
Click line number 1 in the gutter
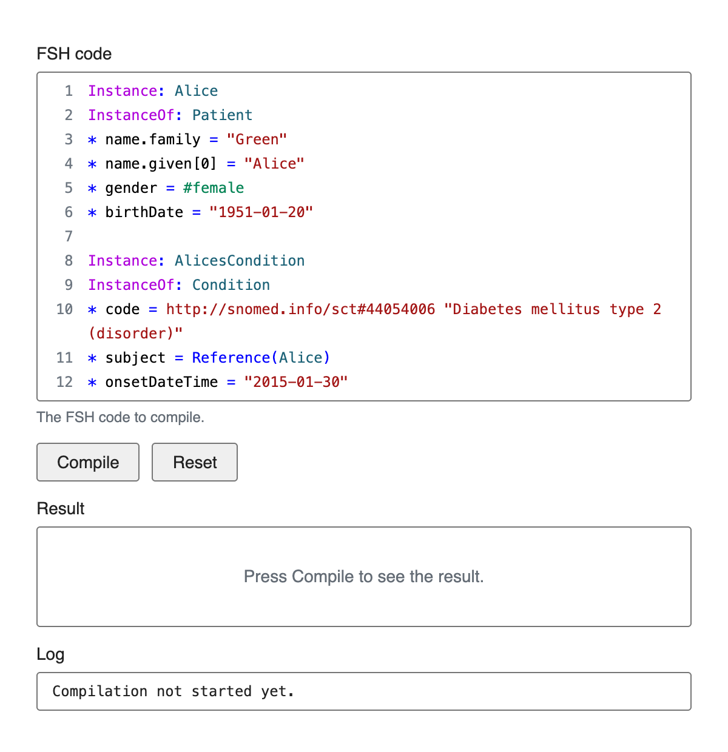coord(69,91)
